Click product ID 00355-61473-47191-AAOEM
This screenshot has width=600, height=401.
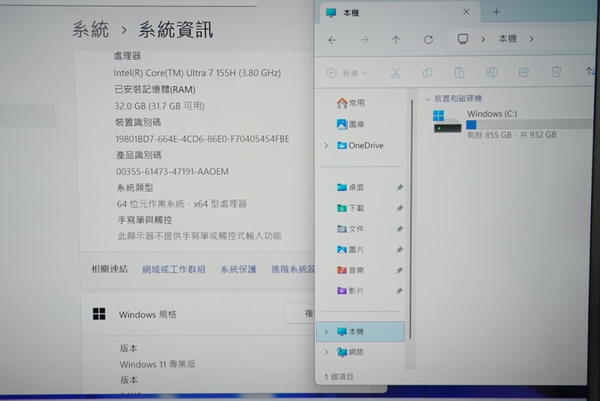click(x=172, y=172)
